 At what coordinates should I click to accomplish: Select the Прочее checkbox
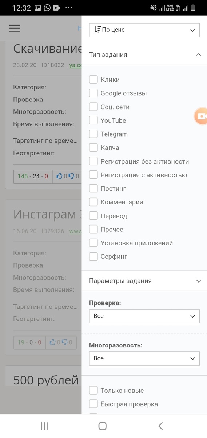click(93, 229)
